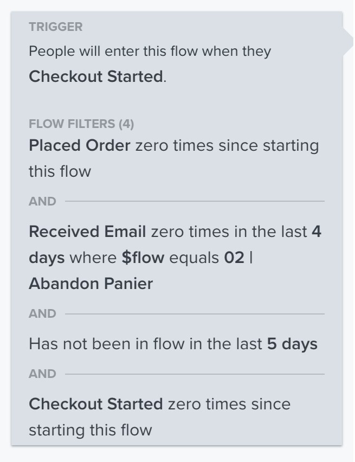
Task: Click the pointer arrow on panel edge
Action: tap(348, 42)
